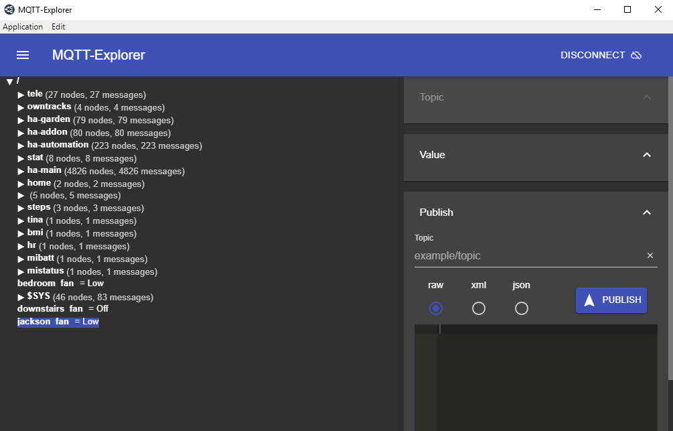Expand the tele topic node

coord(21,95)
